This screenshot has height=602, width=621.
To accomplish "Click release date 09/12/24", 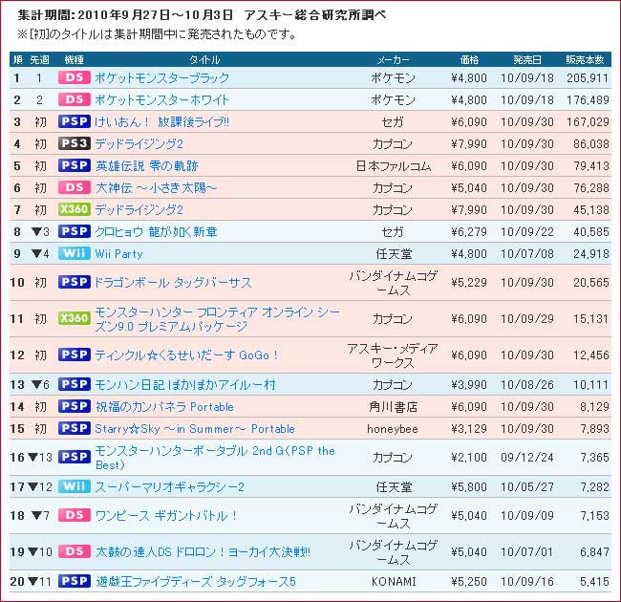I will 527,458.
